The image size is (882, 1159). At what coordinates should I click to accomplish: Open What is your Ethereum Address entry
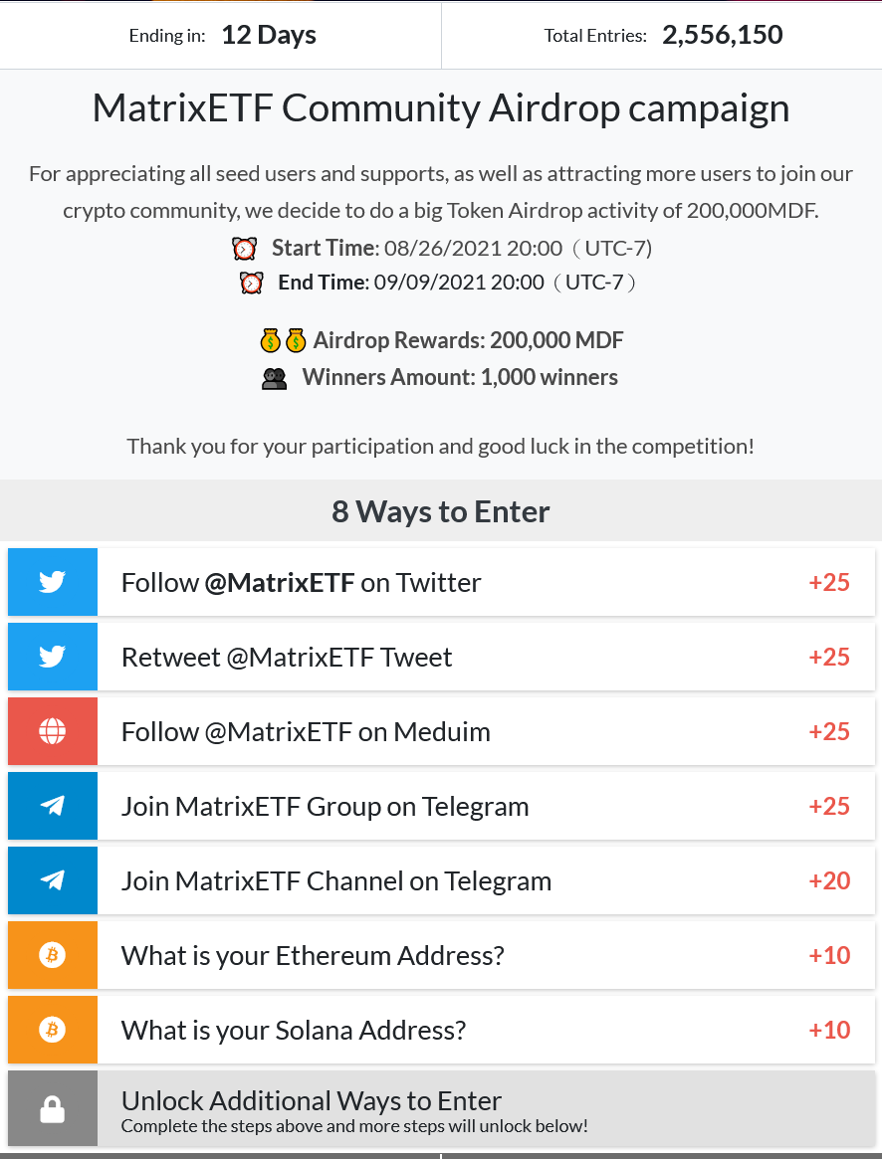click(x=442, y=955)
